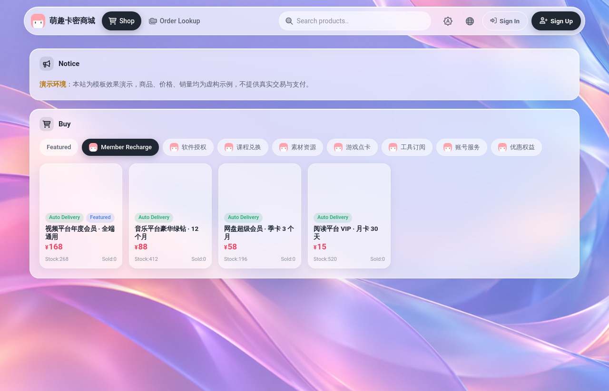The height and width of the screenshot is (391, 609).
Task: Click Auto Delivery badge on 网盘 card
Action: [243, 218]
